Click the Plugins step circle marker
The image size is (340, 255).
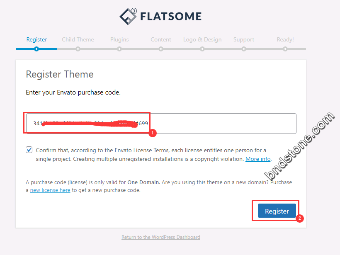click(x=119, y=49)
